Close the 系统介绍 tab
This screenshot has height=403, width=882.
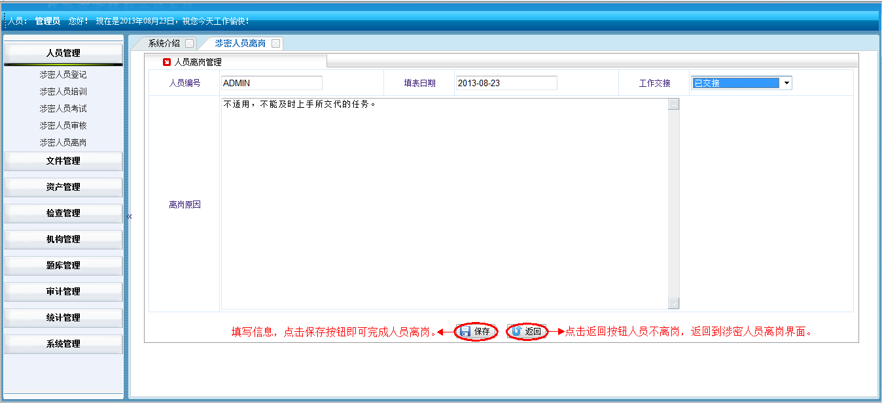pos(189,44)
